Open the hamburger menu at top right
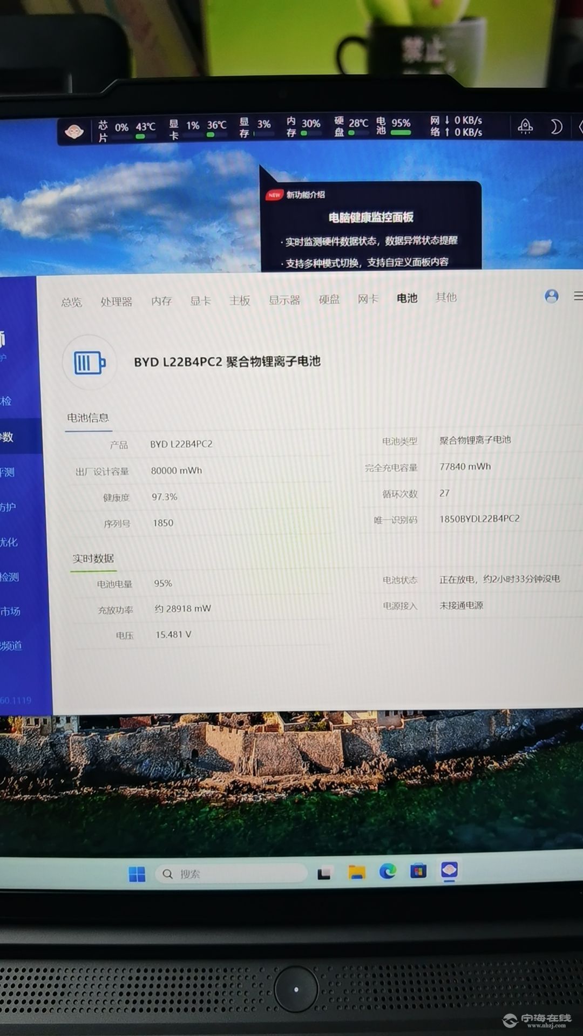The width and height of the screenshot is (583, 1036). pyautogui.click(x=578, y=296)
